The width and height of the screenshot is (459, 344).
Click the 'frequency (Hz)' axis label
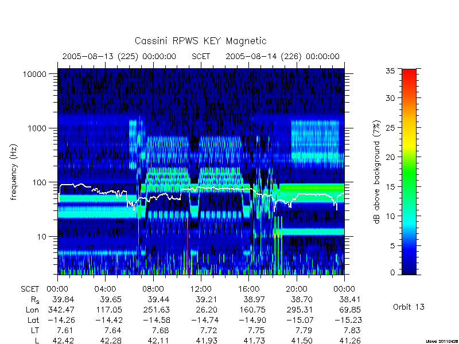click(x=14, y=173)
